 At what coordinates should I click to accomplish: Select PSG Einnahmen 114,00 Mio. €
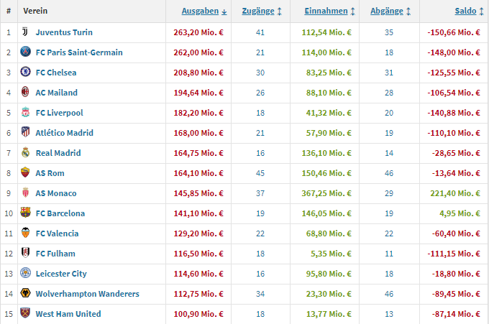(326, 52)
